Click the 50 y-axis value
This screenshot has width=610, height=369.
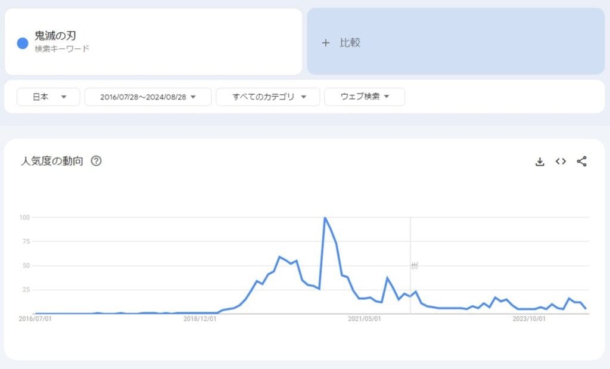click(x=26, y=265)
